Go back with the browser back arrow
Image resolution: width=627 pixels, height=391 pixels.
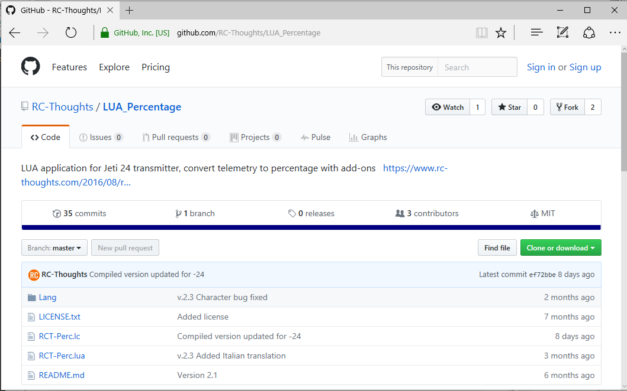pyautogui.click(x=15, y=32)
